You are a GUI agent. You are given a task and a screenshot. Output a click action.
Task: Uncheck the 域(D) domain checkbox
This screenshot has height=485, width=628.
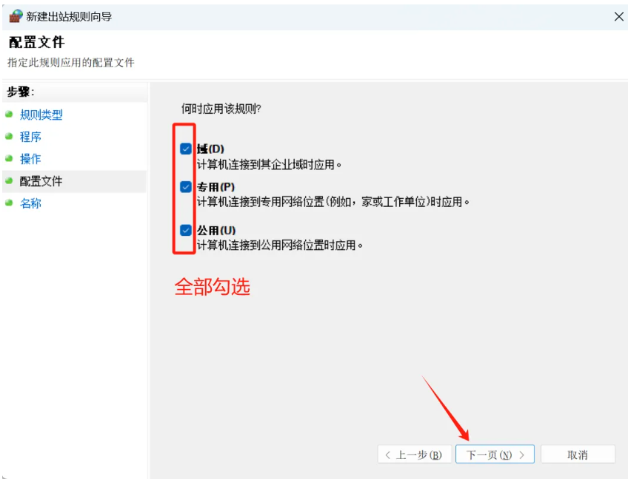coord(186,149)
